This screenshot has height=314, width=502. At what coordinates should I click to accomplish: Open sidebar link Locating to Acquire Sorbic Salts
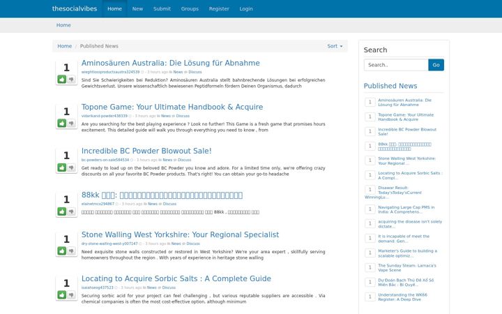410,176
